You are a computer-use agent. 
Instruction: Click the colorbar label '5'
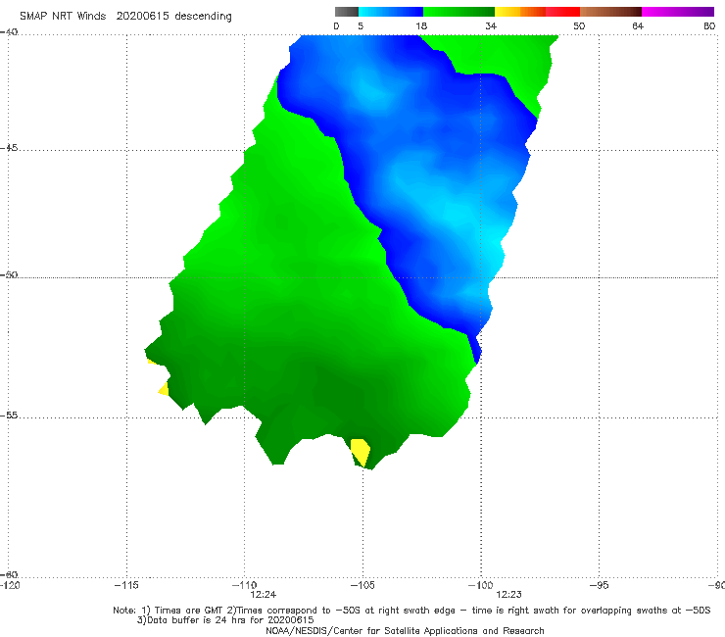coord(361,25)
